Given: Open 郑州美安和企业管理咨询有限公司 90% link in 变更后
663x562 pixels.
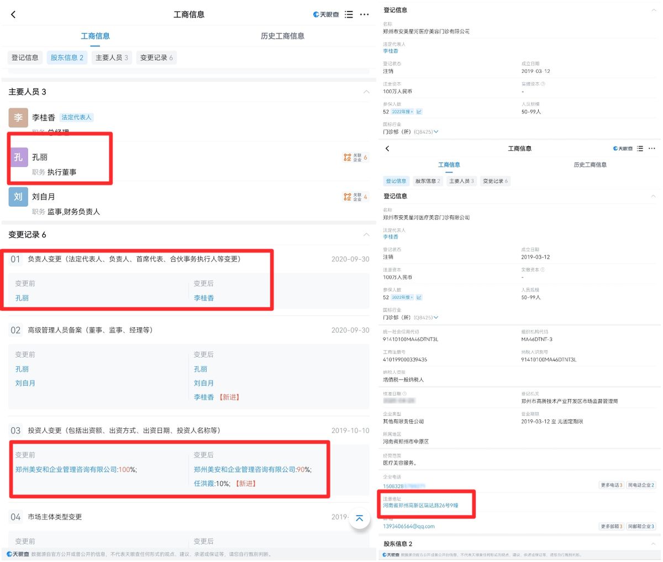Looking at the screenshot, I should tap(252, 470).
